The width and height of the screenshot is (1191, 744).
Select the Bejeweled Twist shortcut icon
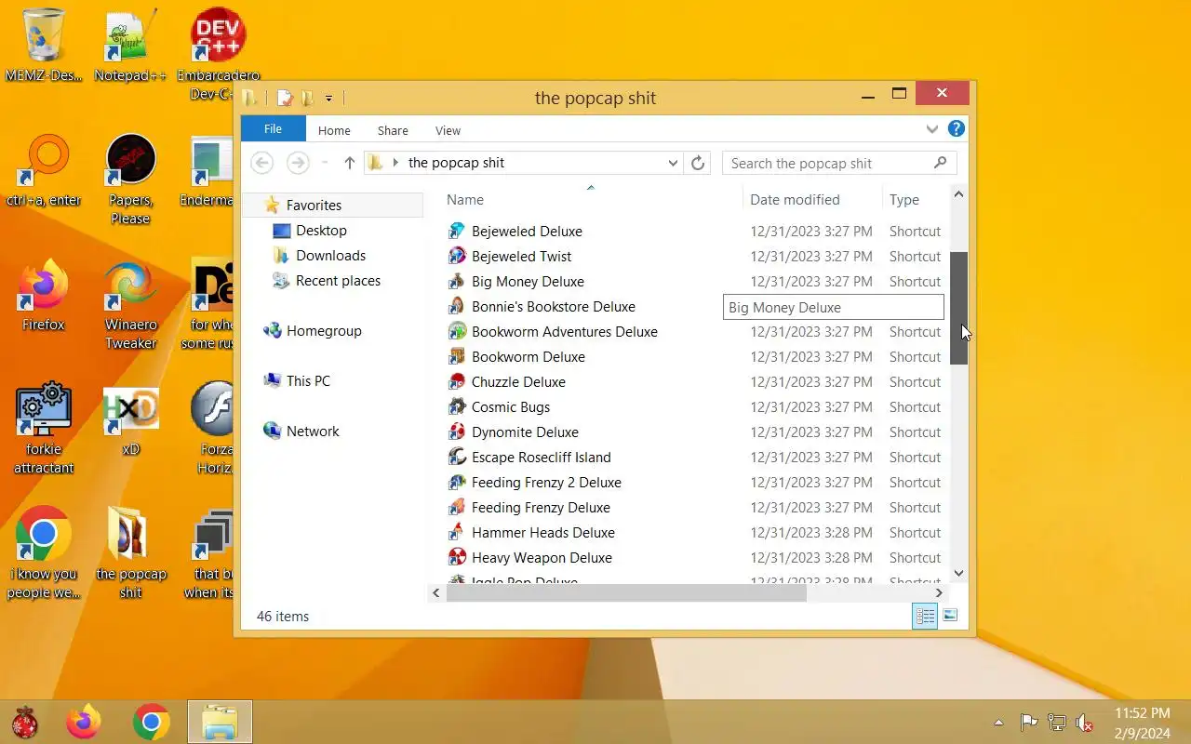(x=457, y=256)
